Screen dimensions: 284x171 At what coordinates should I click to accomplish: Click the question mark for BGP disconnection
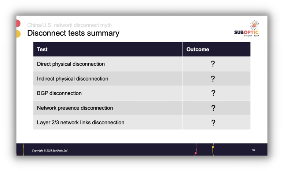(213, 93)
